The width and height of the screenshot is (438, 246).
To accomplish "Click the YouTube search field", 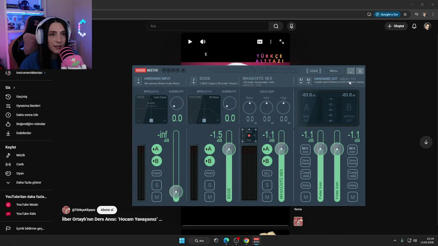I will (208, 26).
